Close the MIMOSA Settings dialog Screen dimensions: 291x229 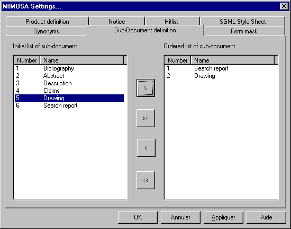284,6
